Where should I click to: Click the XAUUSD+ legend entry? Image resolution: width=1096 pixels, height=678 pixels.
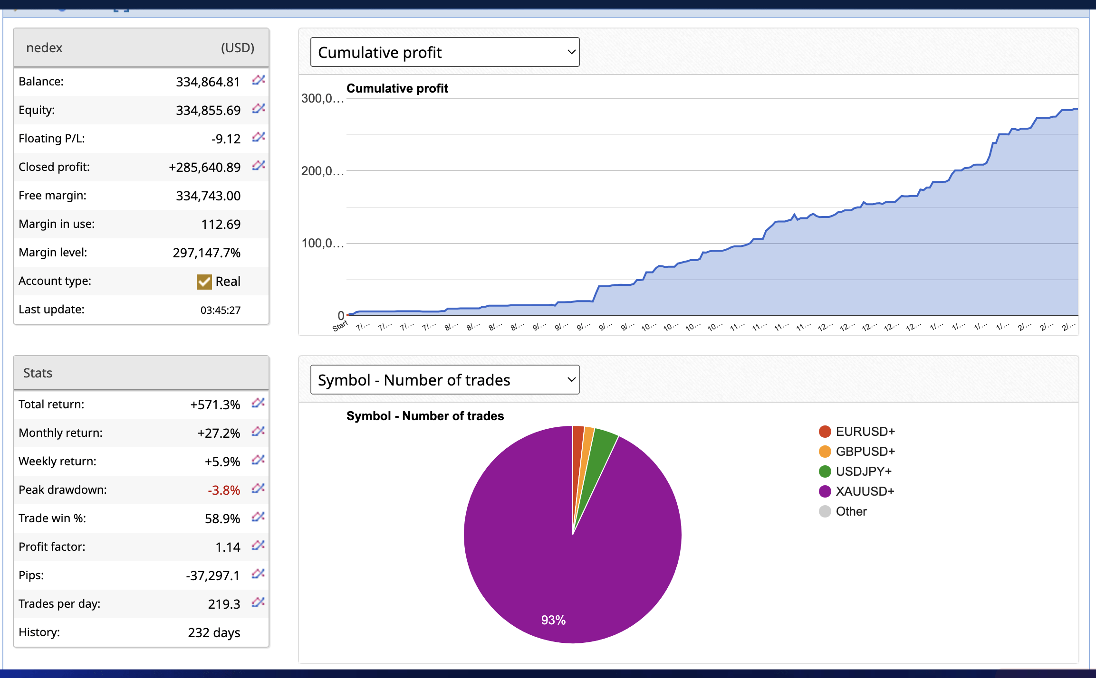pos(865,491)
